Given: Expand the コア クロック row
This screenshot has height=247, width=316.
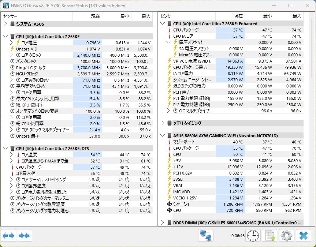Looking at the screenshot, I should (x=11, y=55).
